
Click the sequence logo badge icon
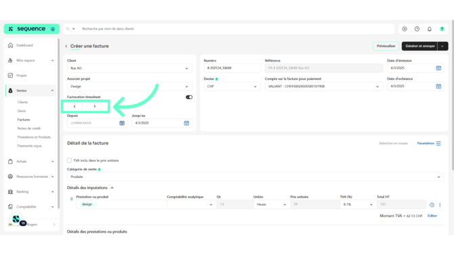point(53,29)
